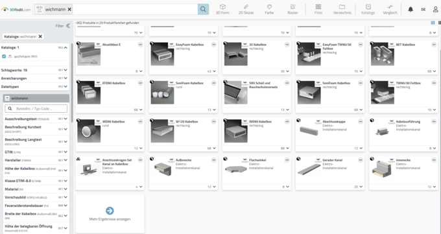Open options menu for Flachwinkel
The height and width of the screenshot is (234, 441).
(x=287, y=160)
